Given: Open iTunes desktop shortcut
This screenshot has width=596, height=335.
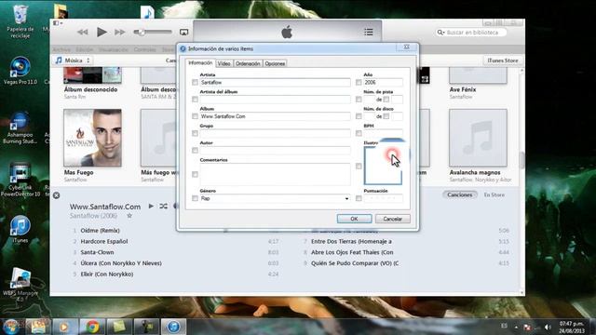Looking at the screenshot, I should pos(20,229).
